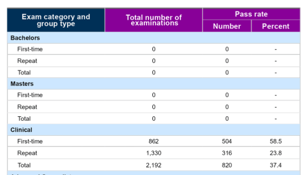Click the 'Clinical' section row label
Screen dimensions: 306x175
coord(21,130)
